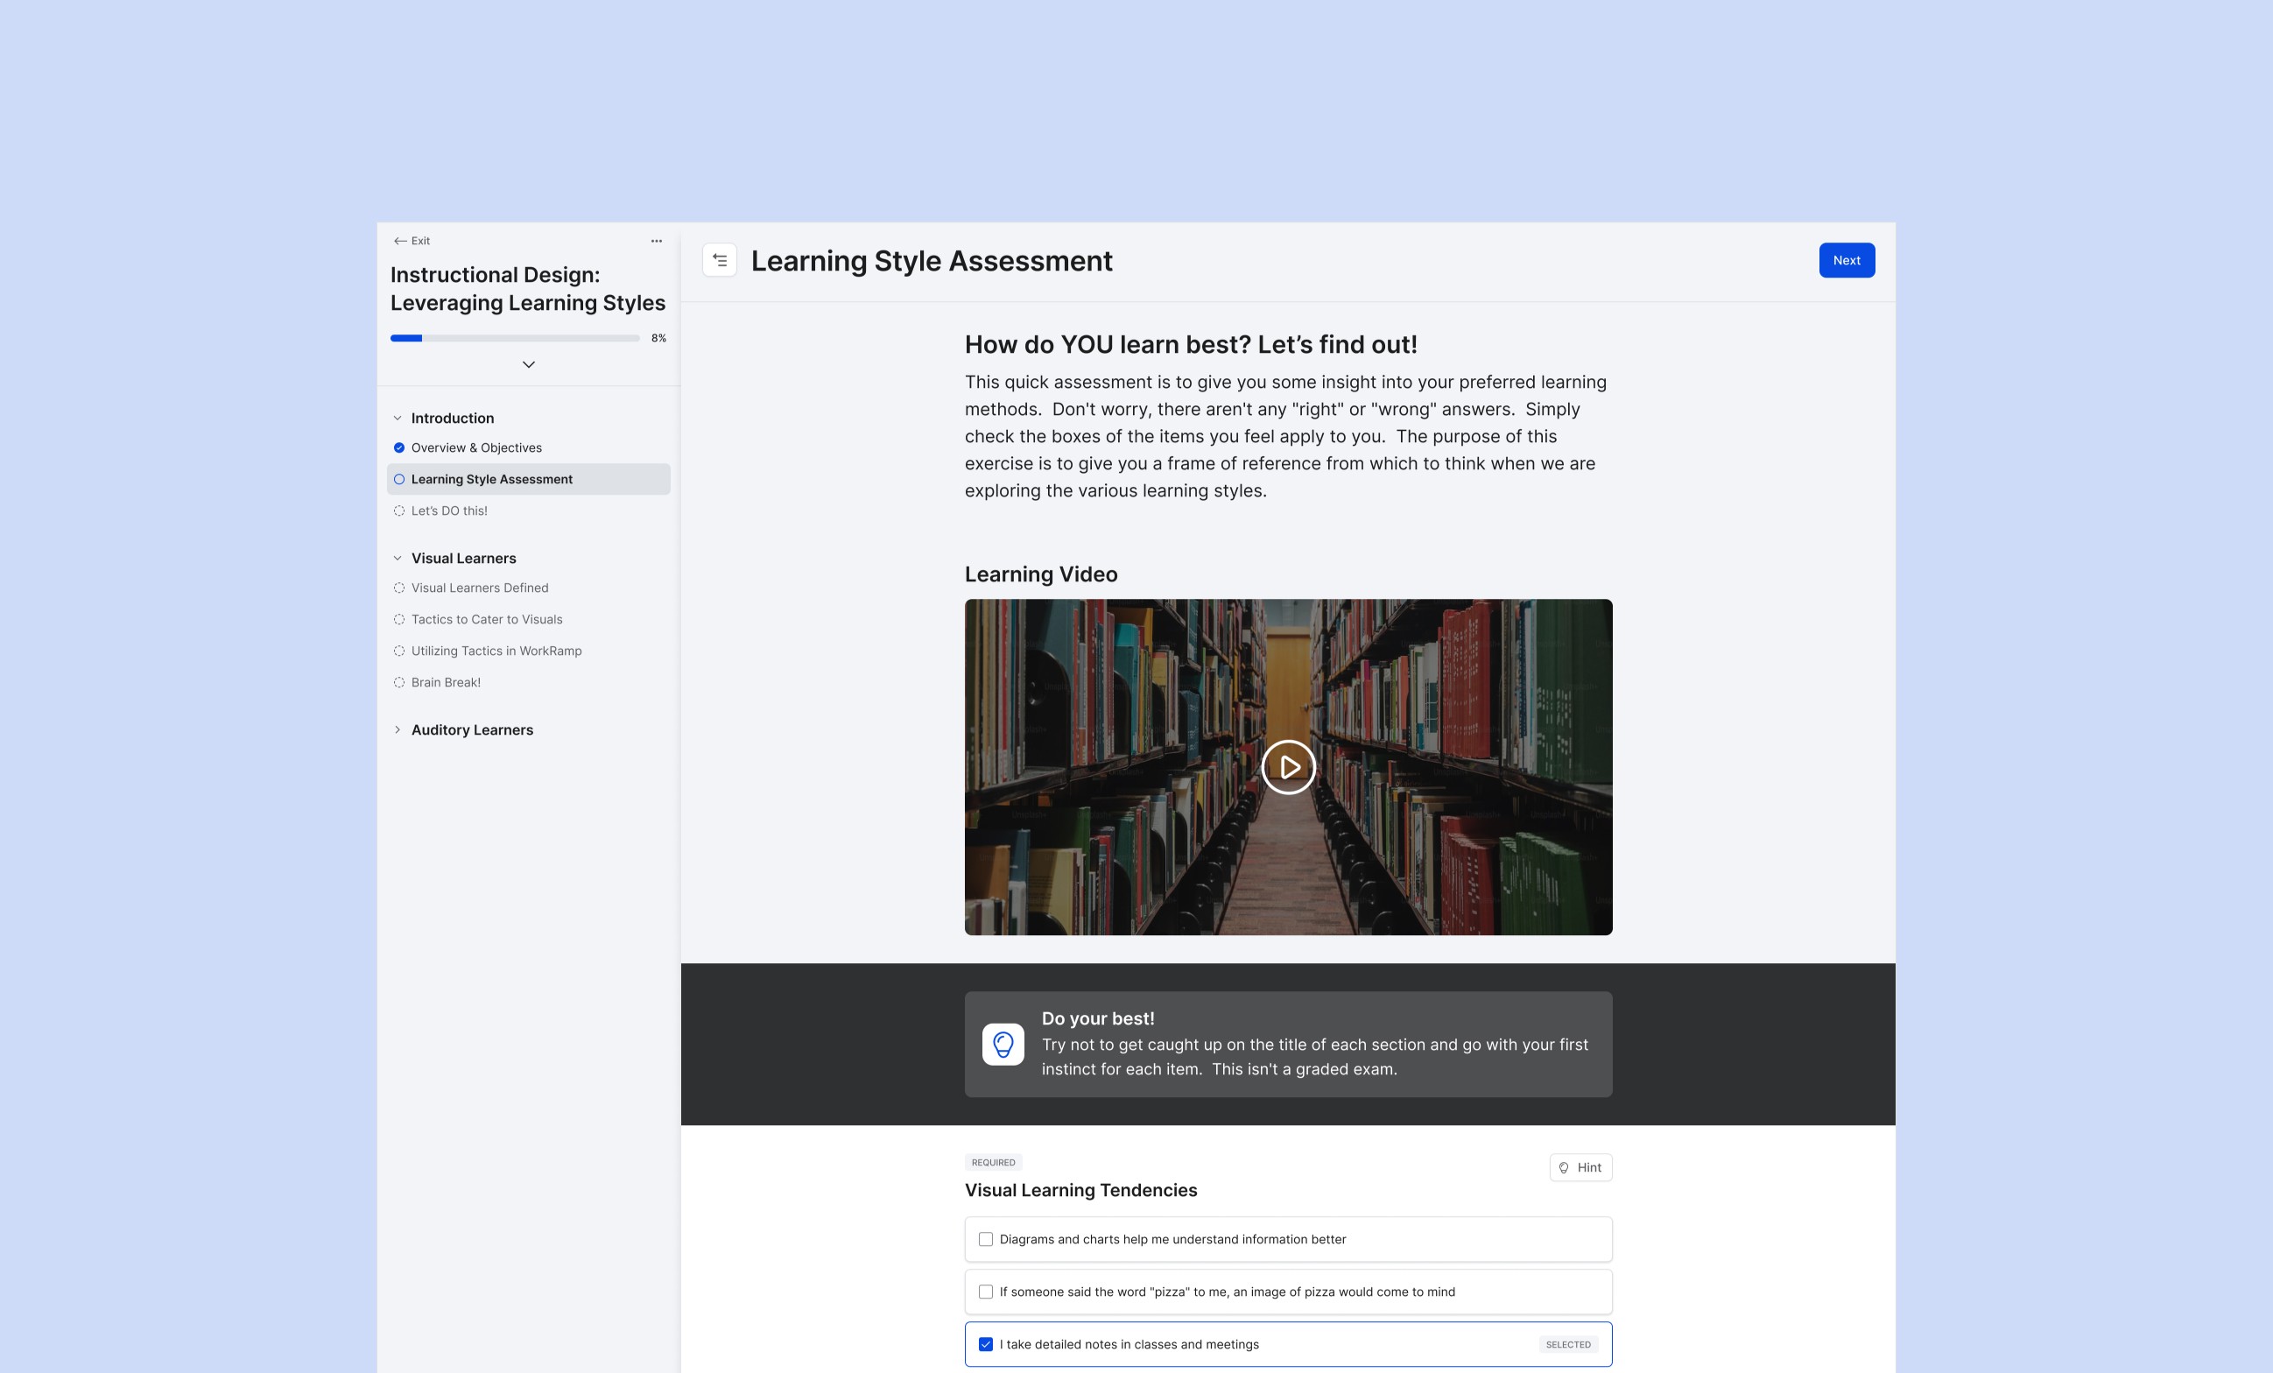Open 'Tactics to Cater to Visuals' lesson
This screenshot has width=2273, height=1373.
[x=486, y=619]
